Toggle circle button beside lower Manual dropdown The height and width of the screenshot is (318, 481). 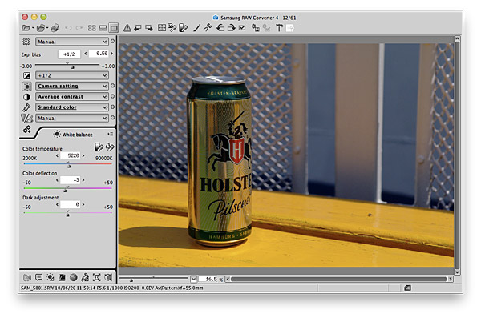tap(112, 118)
